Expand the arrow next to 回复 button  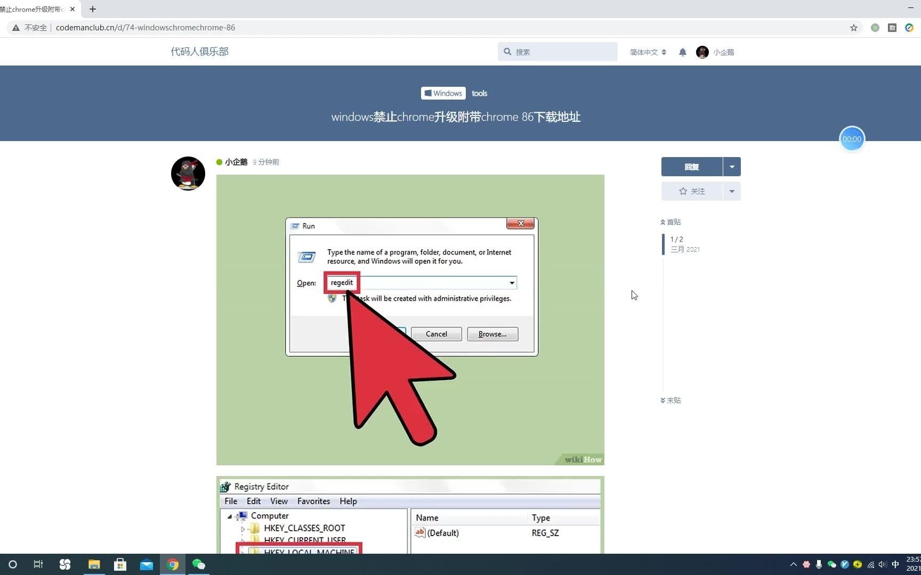(x=732, y=167)
